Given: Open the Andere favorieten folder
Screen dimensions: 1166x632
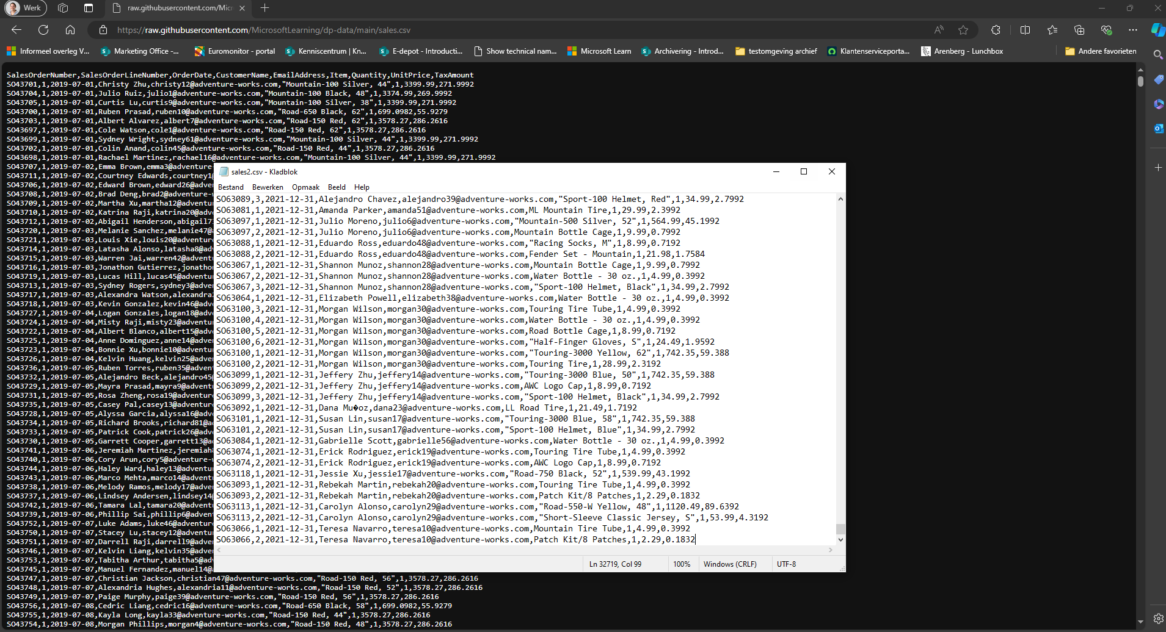Looking at the screenshot, I should (1101, 51).
